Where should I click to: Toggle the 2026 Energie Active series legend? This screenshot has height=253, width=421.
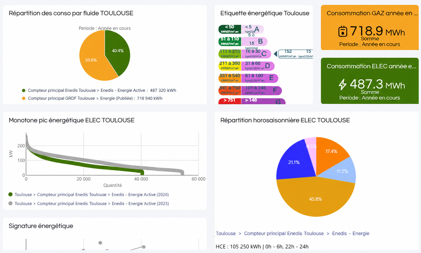[89, 194]
